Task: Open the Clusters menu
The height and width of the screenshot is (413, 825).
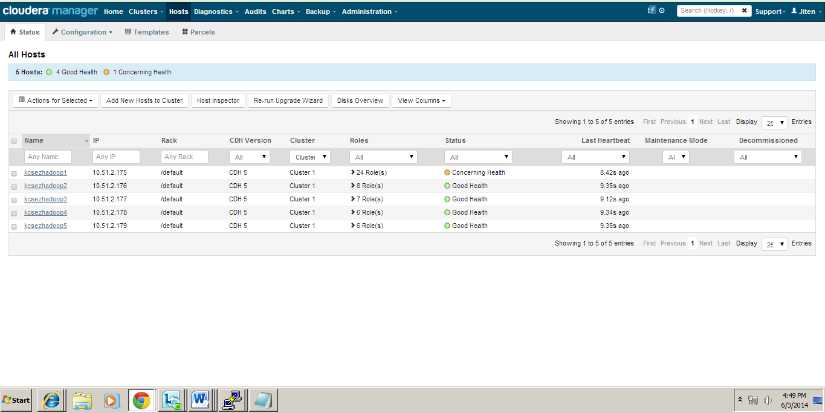Action: pyautogui.click(x=146, y=11)
